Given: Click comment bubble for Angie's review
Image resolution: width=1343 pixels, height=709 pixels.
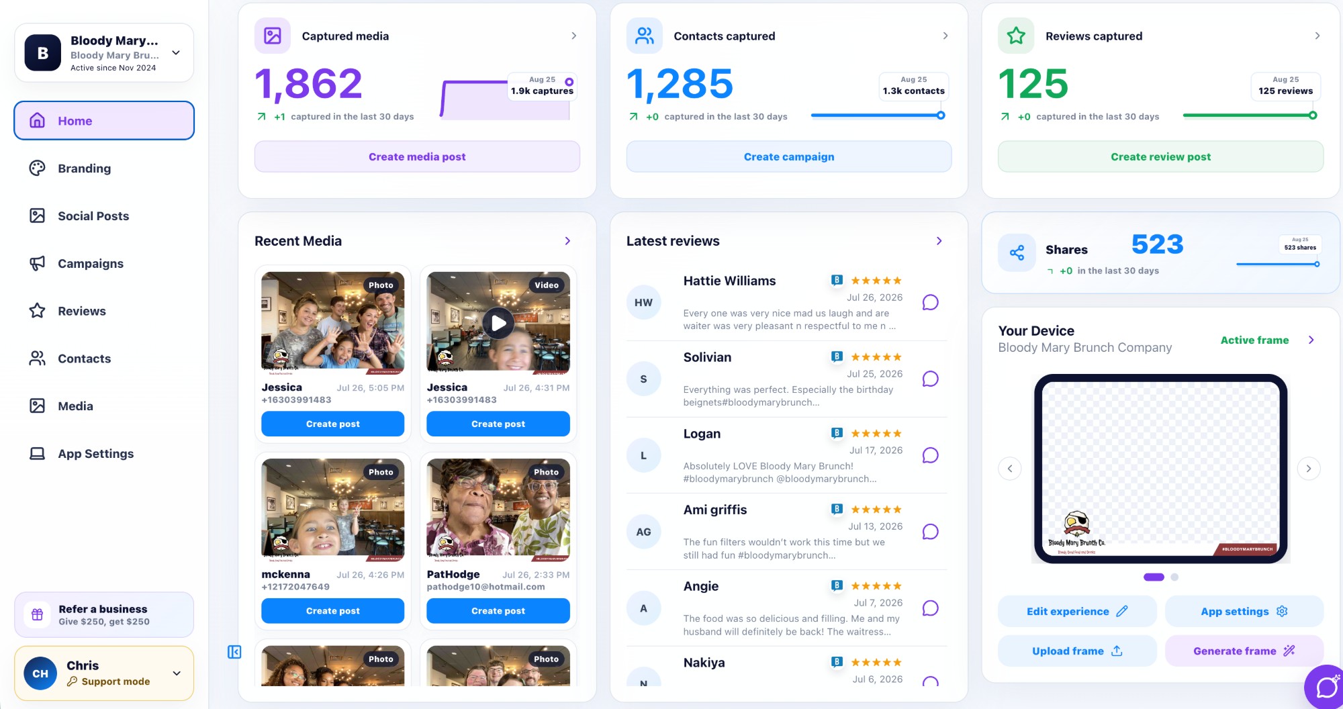Looking at the screenshot, I should coord(930,608).
